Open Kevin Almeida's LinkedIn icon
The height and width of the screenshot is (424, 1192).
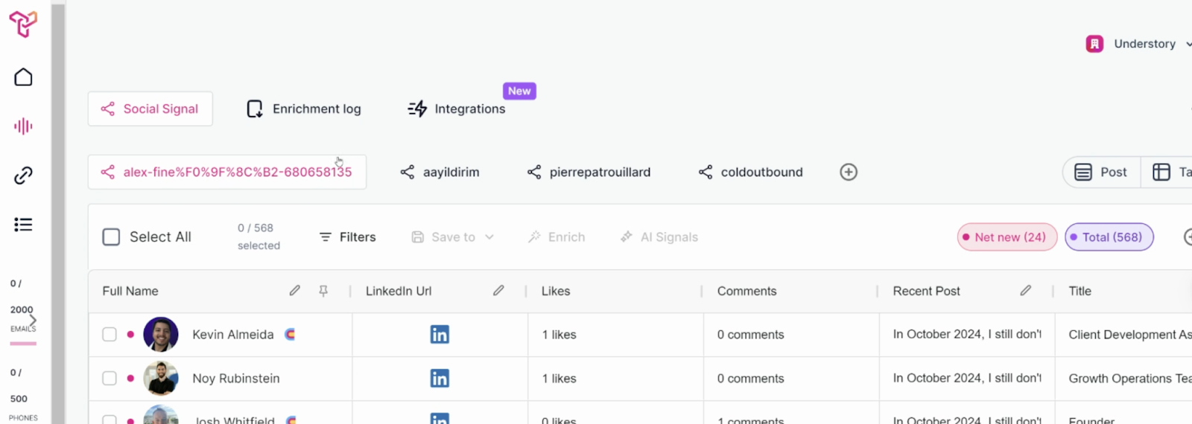coord(440,335)
